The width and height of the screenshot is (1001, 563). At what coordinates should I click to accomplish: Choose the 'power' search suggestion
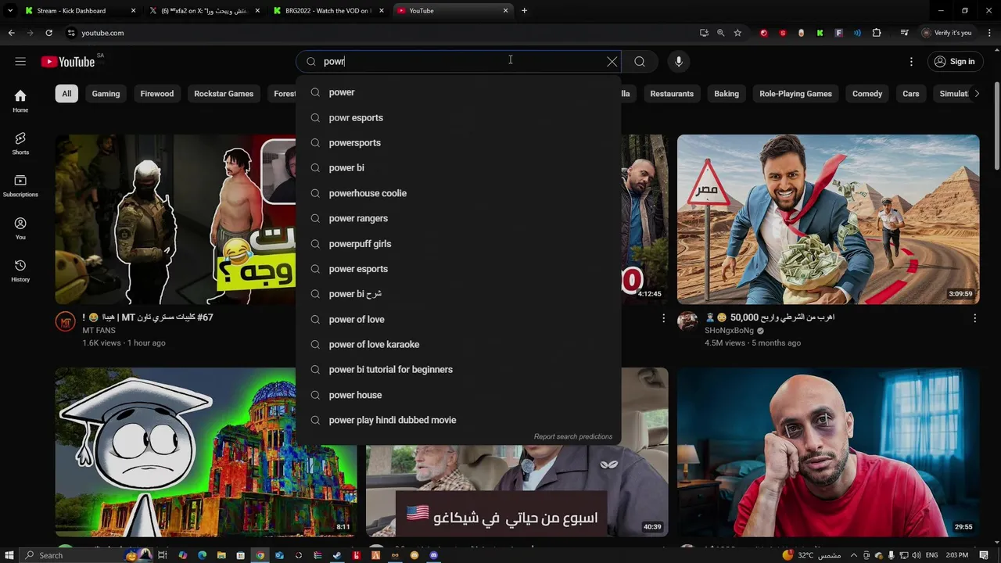[x=458, y=92]
